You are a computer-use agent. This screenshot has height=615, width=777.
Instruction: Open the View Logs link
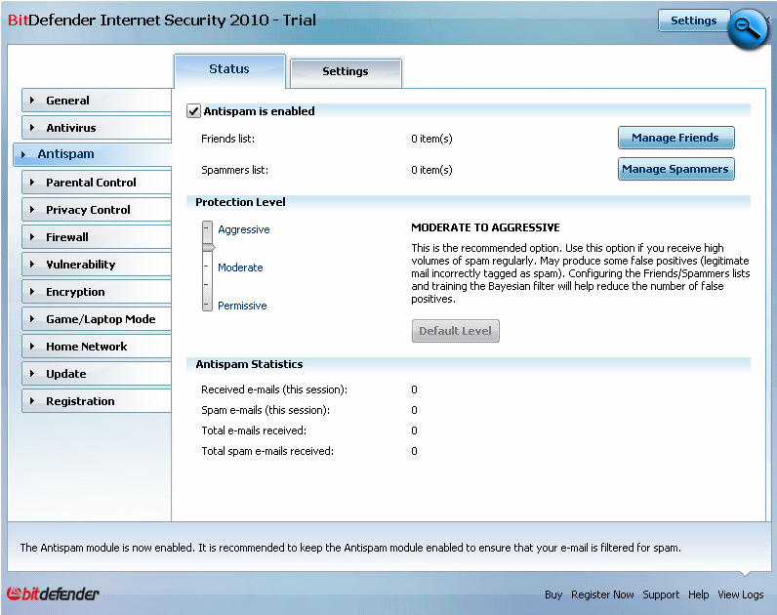[741, 594]
